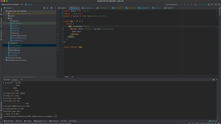The height and width of the screenshot is (124, 221).
Task: Toggle the Project side tool window
Action: pyautogui.click(x=1, y=11)
